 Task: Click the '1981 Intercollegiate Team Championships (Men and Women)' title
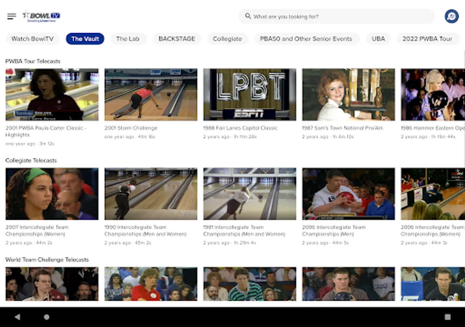(244, 231)
